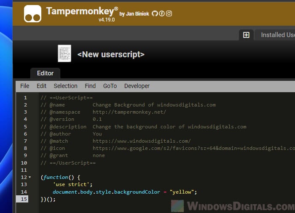Click the @version 0.1 value
Image resolution: width=295 pixels, height=213 pixels.
[x=97, y=119]
